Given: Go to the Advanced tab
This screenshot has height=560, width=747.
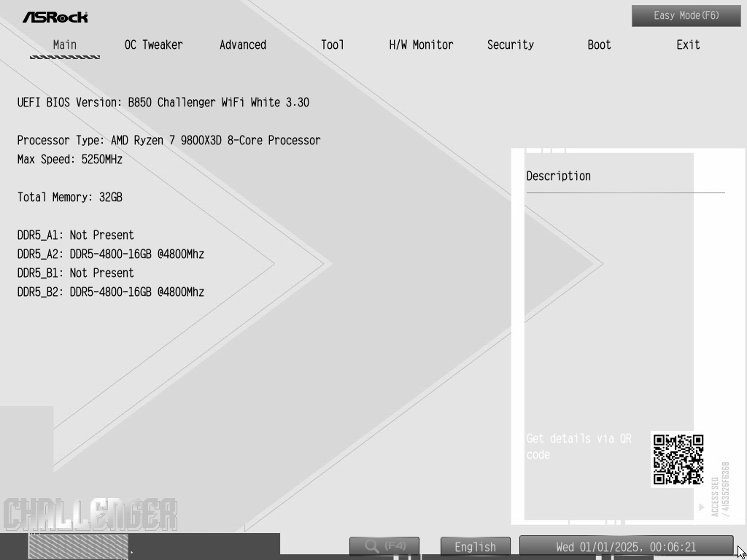Looking at the screenshot, I should pyautogui.click(x=243, y=45).
